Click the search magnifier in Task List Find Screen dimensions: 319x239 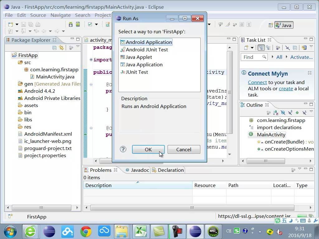(x=264, y=57)
